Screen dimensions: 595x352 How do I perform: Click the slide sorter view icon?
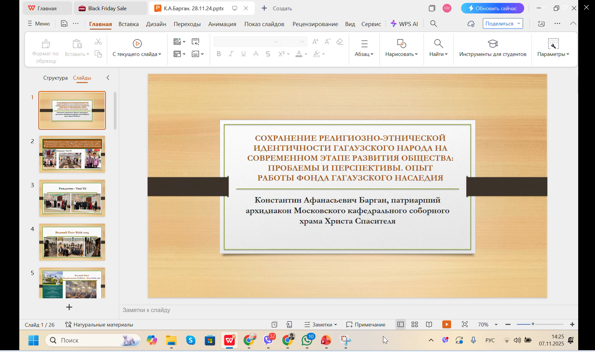pos(415,324)
